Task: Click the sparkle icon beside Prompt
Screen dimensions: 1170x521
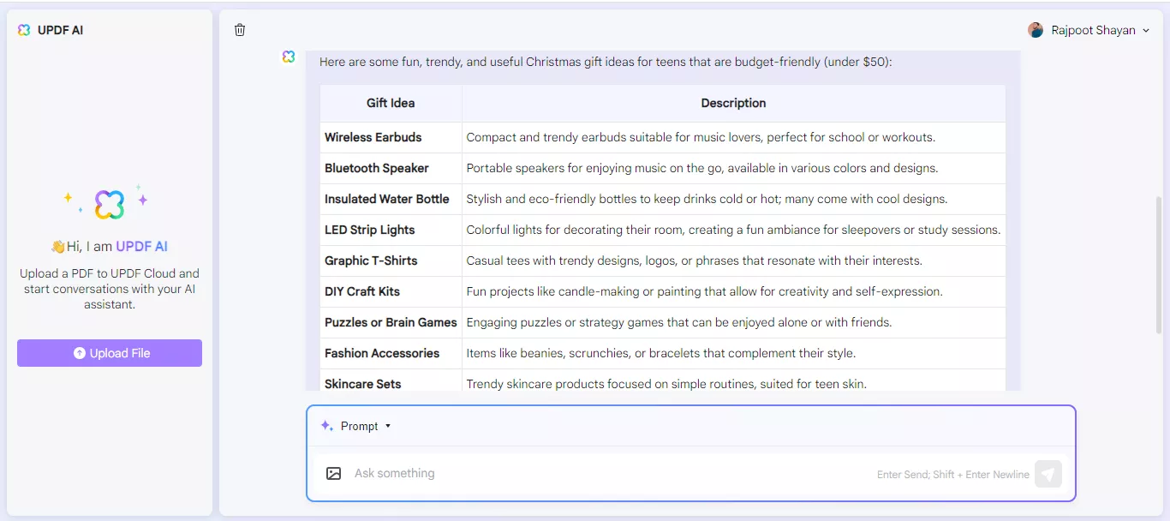Action: point(326,426)
